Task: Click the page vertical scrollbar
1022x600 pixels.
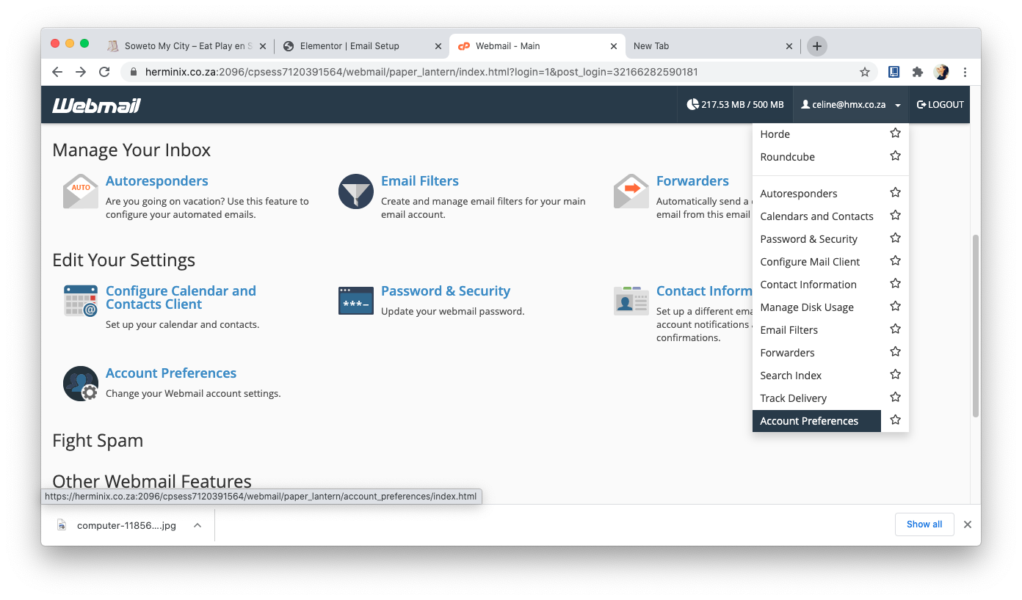Action: [x=975, y=326]
